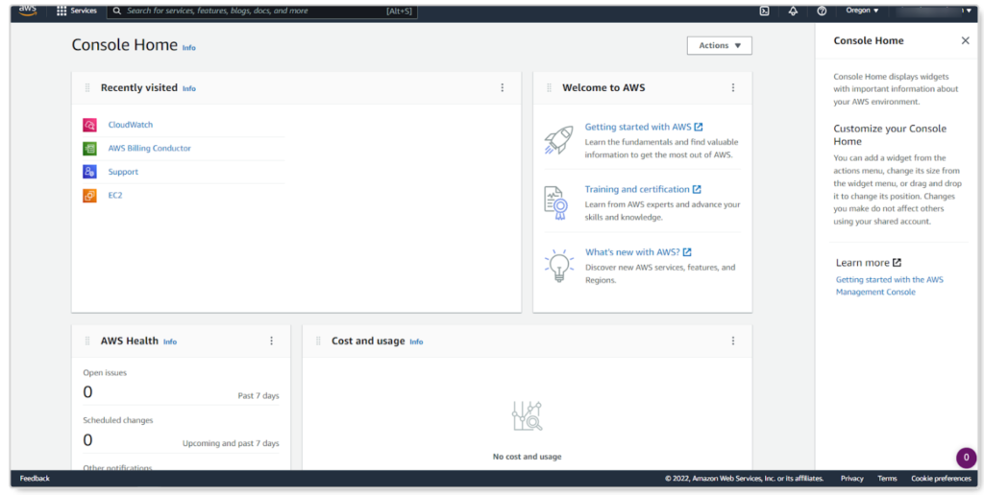Open the Services grid menu
Screen dimensions: 984x495
[61, 11]
